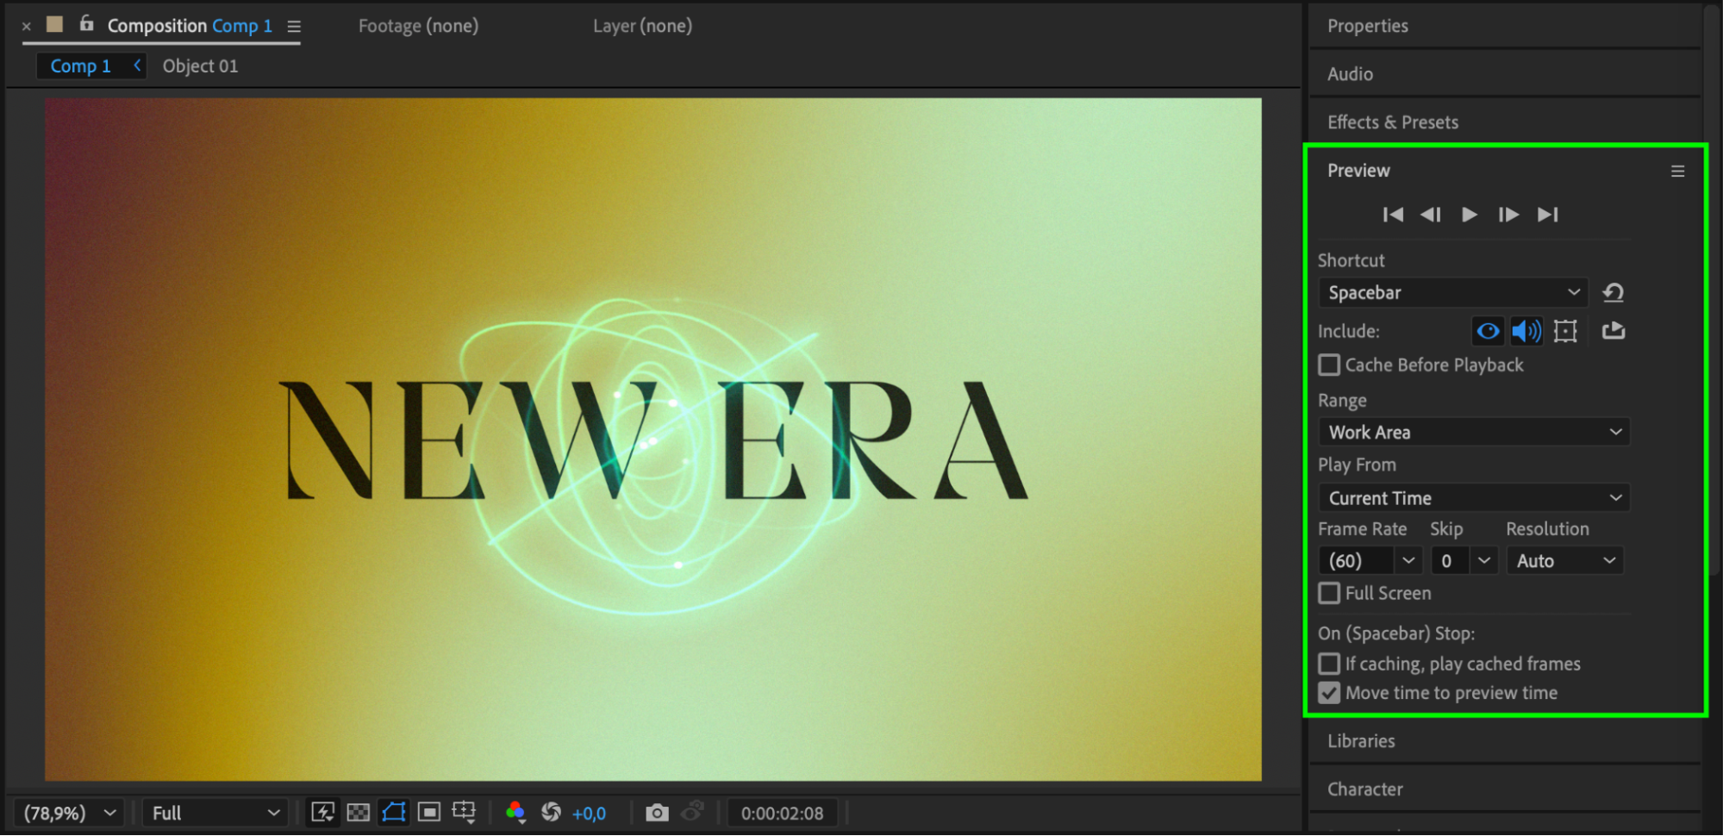1723x836 pixels.
Task: Open the magnification ratio (78,9%) dropdown
Action: pos(69,813)
